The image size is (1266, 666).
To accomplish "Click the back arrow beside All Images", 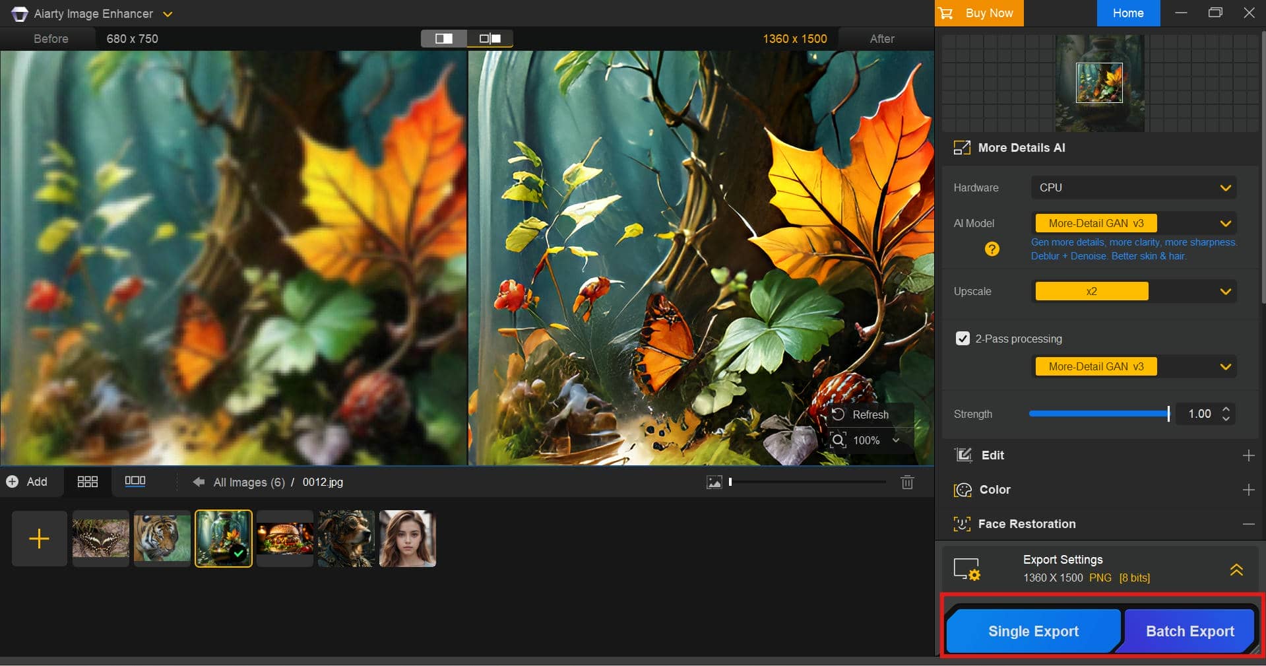I will click(x=199, y=482).
